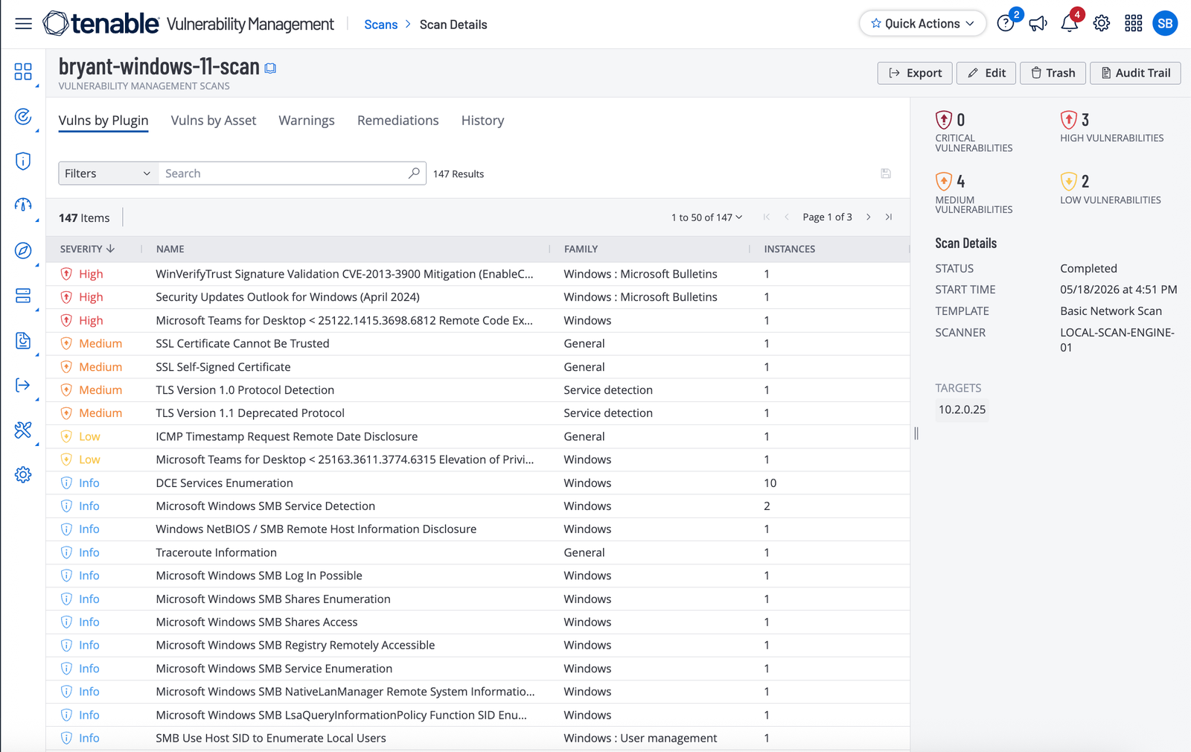Sort by the Family column header
The image size is (1191, 752).
click(581, 249)
